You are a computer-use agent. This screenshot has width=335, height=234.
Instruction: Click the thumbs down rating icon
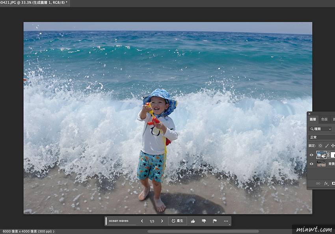[204, 221]
